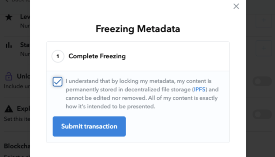275x157 pixels.
Task: Click the step 1 circle indicator
Action: point(58,56)
